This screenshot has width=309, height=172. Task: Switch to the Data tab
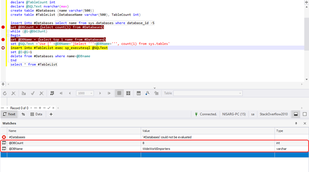36,114
